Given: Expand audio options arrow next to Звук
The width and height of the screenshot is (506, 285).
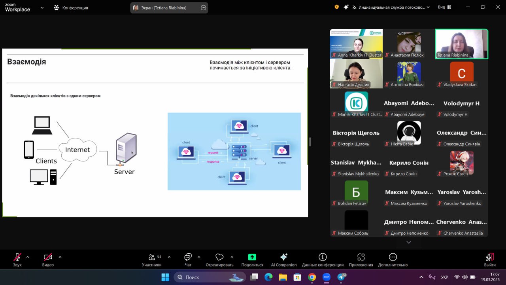Looking at the screenshot, I should (28, 257).
